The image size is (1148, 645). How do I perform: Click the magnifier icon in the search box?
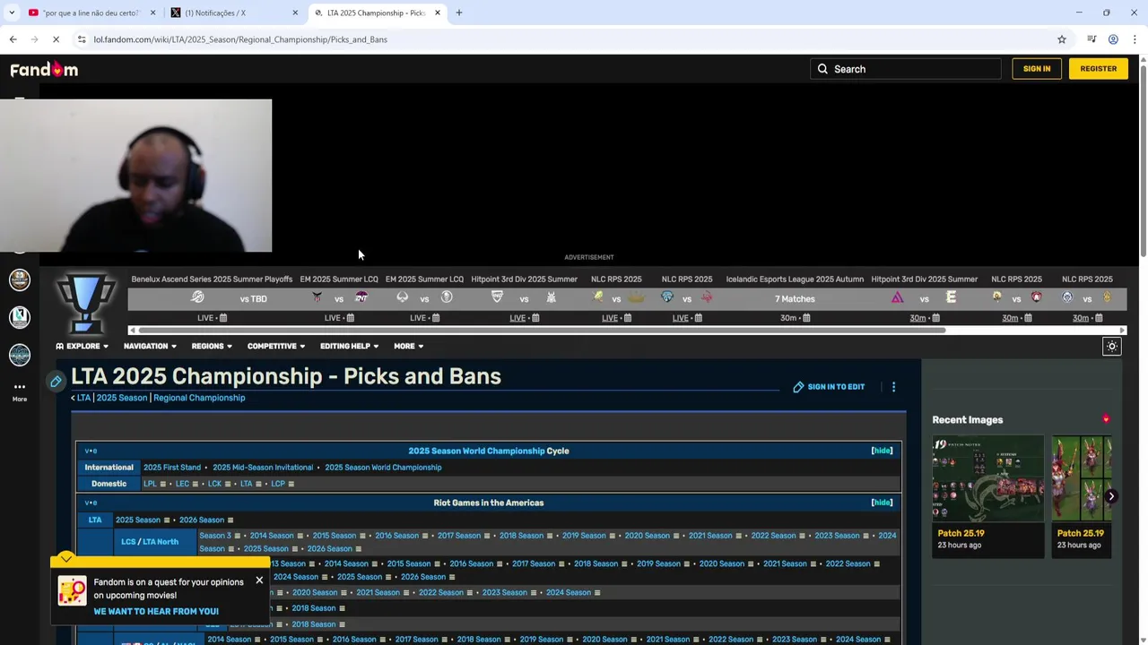point(822,69)
